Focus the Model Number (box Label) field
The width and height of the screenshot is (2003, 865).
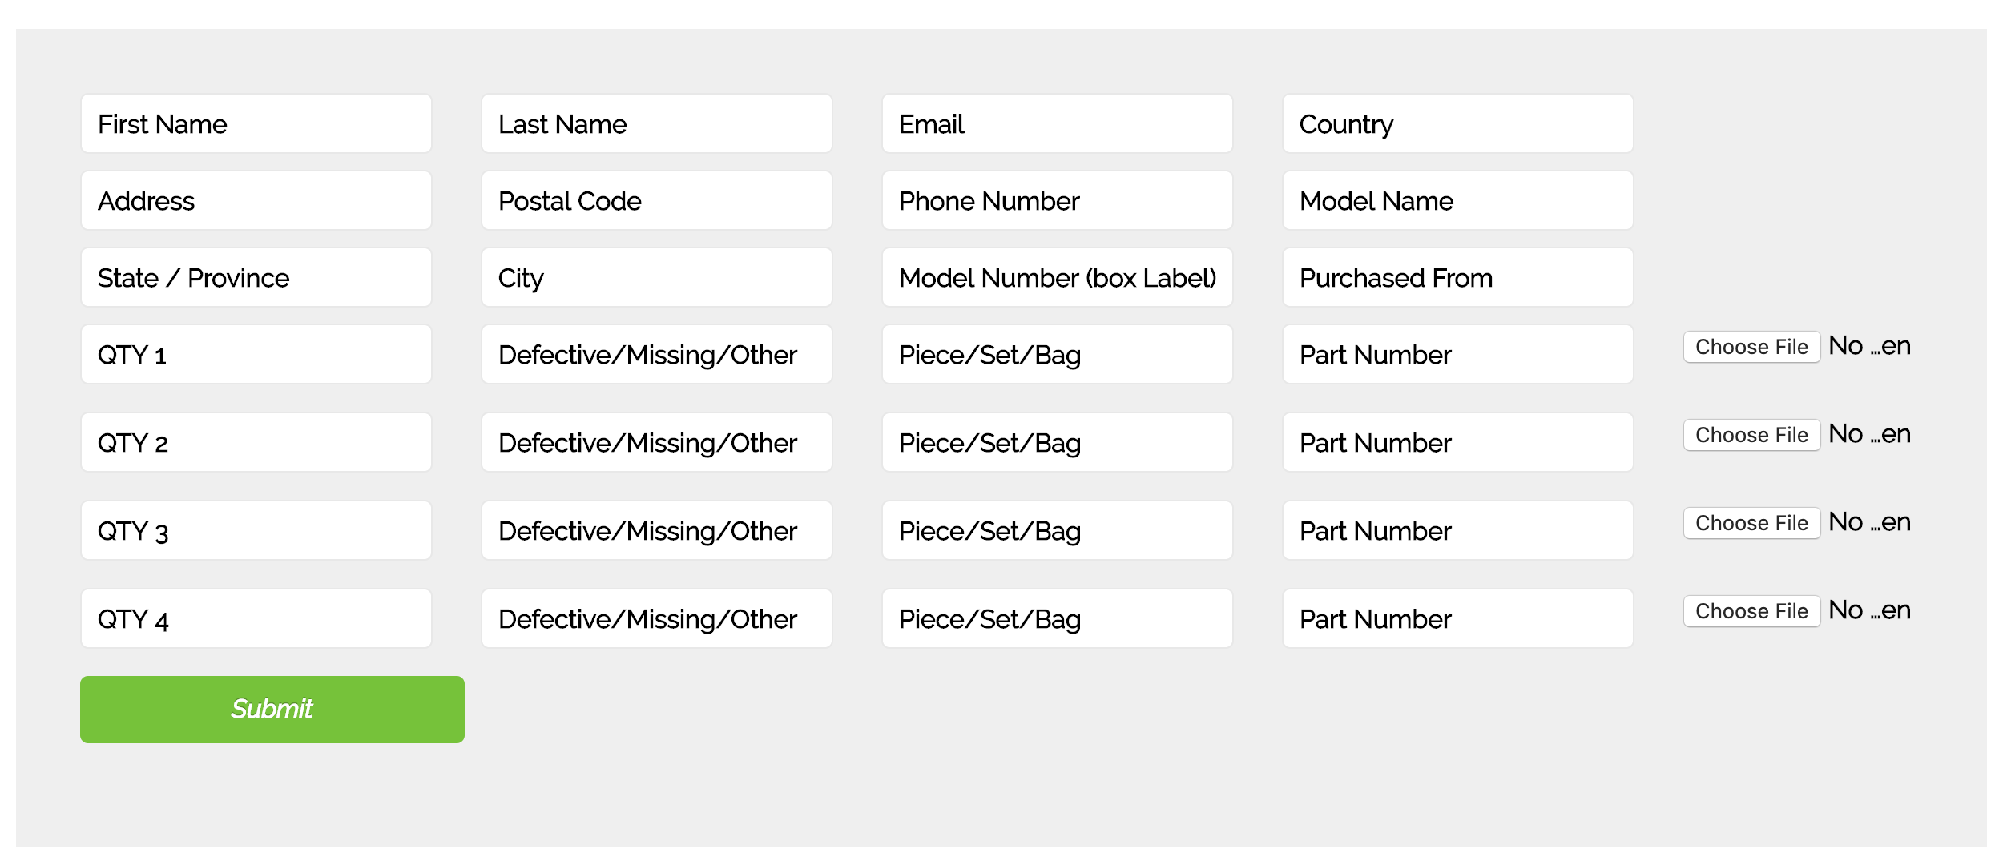tap(1057, 278)
